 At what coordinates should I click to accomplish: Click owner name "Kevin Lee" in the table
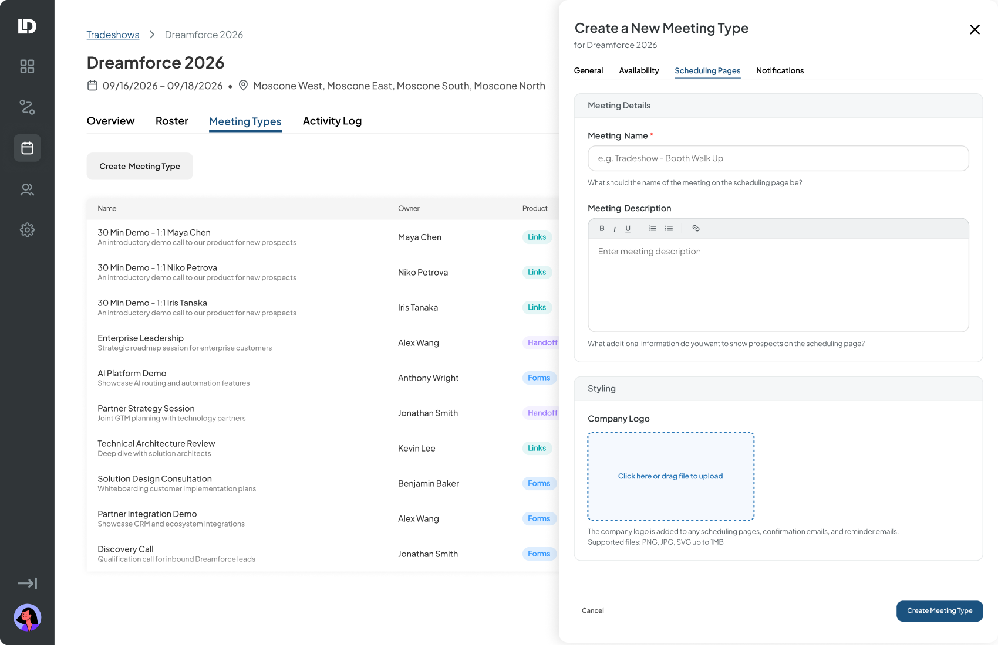[416, 448]
